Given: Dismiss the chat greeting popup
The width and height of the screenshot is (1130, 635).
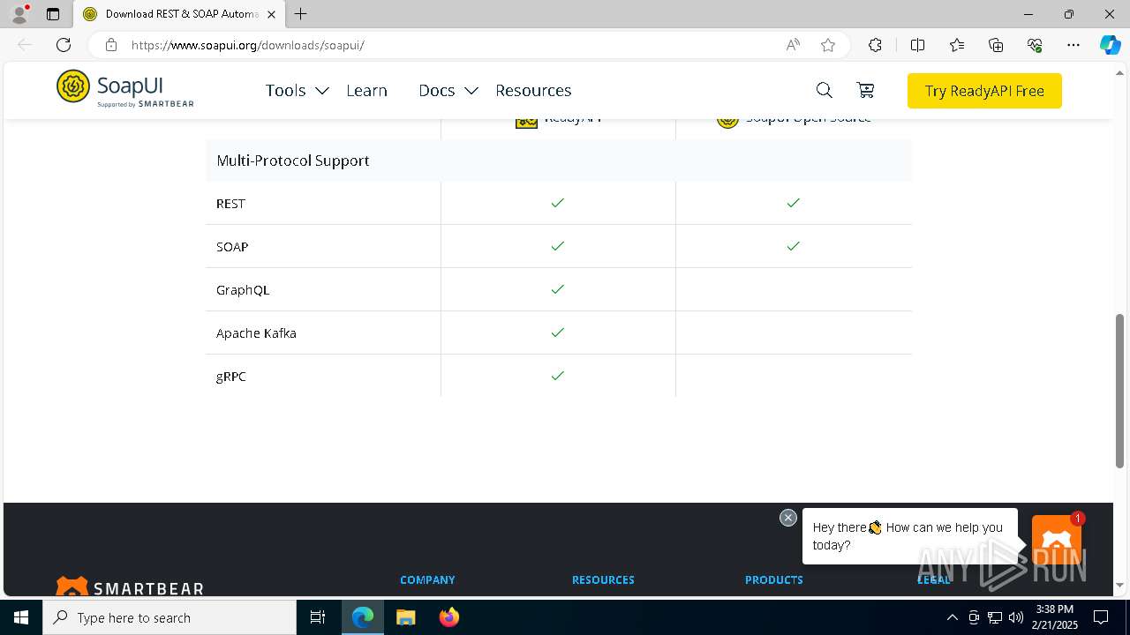Looking at the screenshot, I should pyautogui.click(x=788, y=518).
